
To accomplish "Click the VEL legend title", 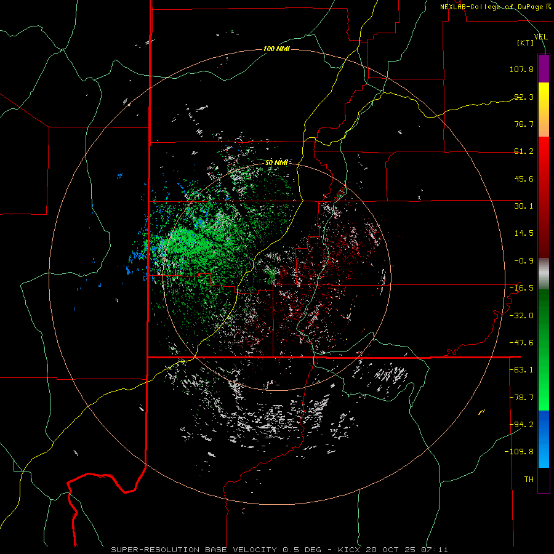I will 540,37.
